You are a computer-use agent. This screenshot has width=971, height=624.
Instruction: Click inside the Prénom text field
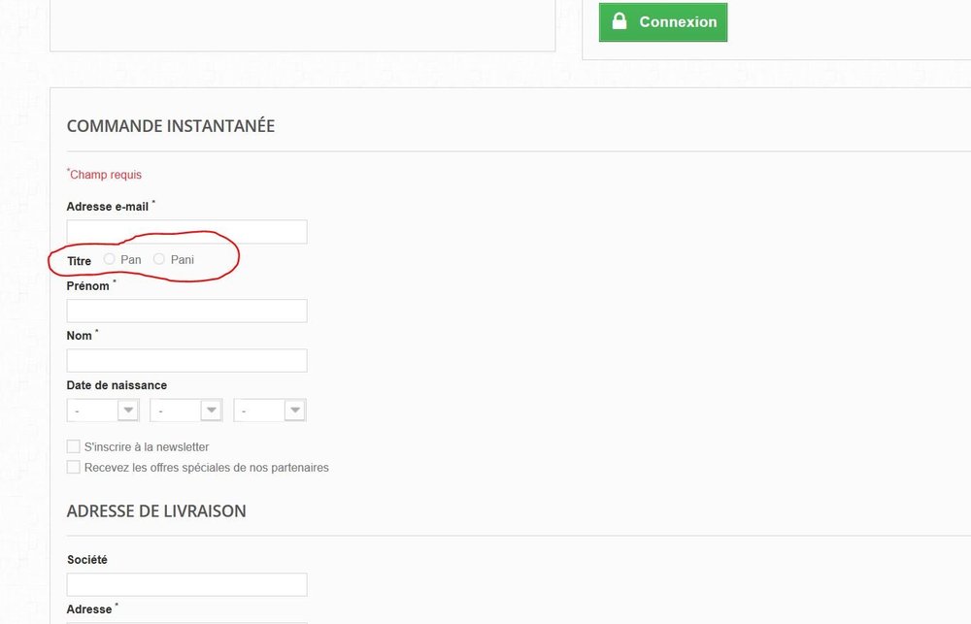[185, 310]
